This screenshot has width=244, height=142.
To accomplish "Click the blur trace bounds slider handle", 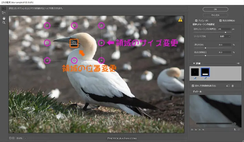I will [225, 32].
